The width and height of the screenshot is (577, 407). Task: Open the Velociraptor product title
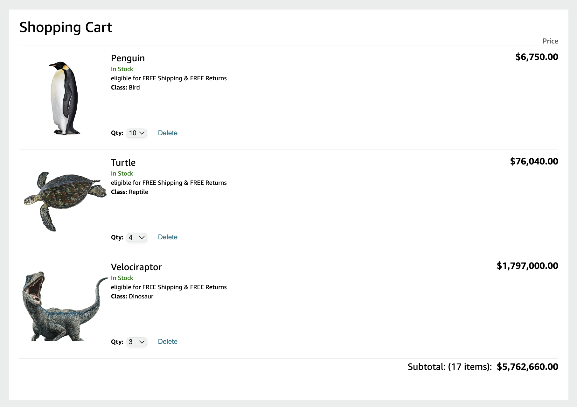click(x=136, y=267)
